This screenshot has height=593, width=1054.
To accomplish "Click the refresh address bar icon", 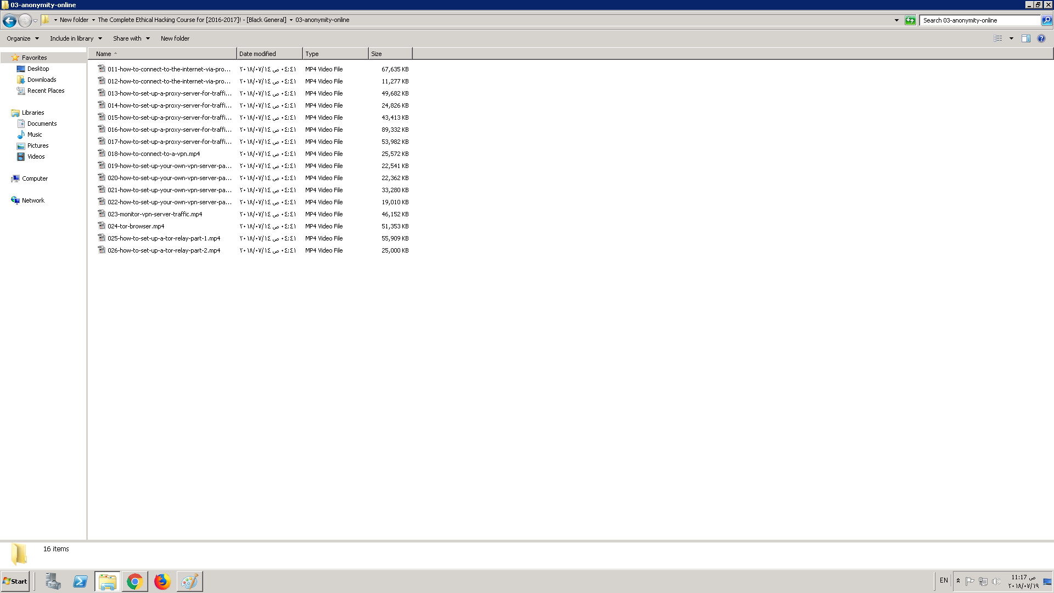I will (x=910, y=20).
